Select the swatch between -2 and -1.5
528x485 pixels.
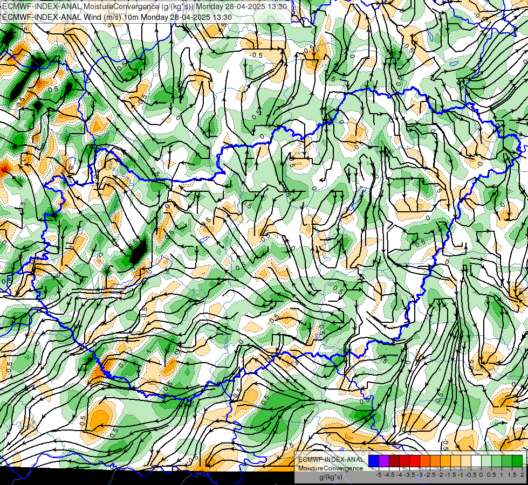point(445,461)
